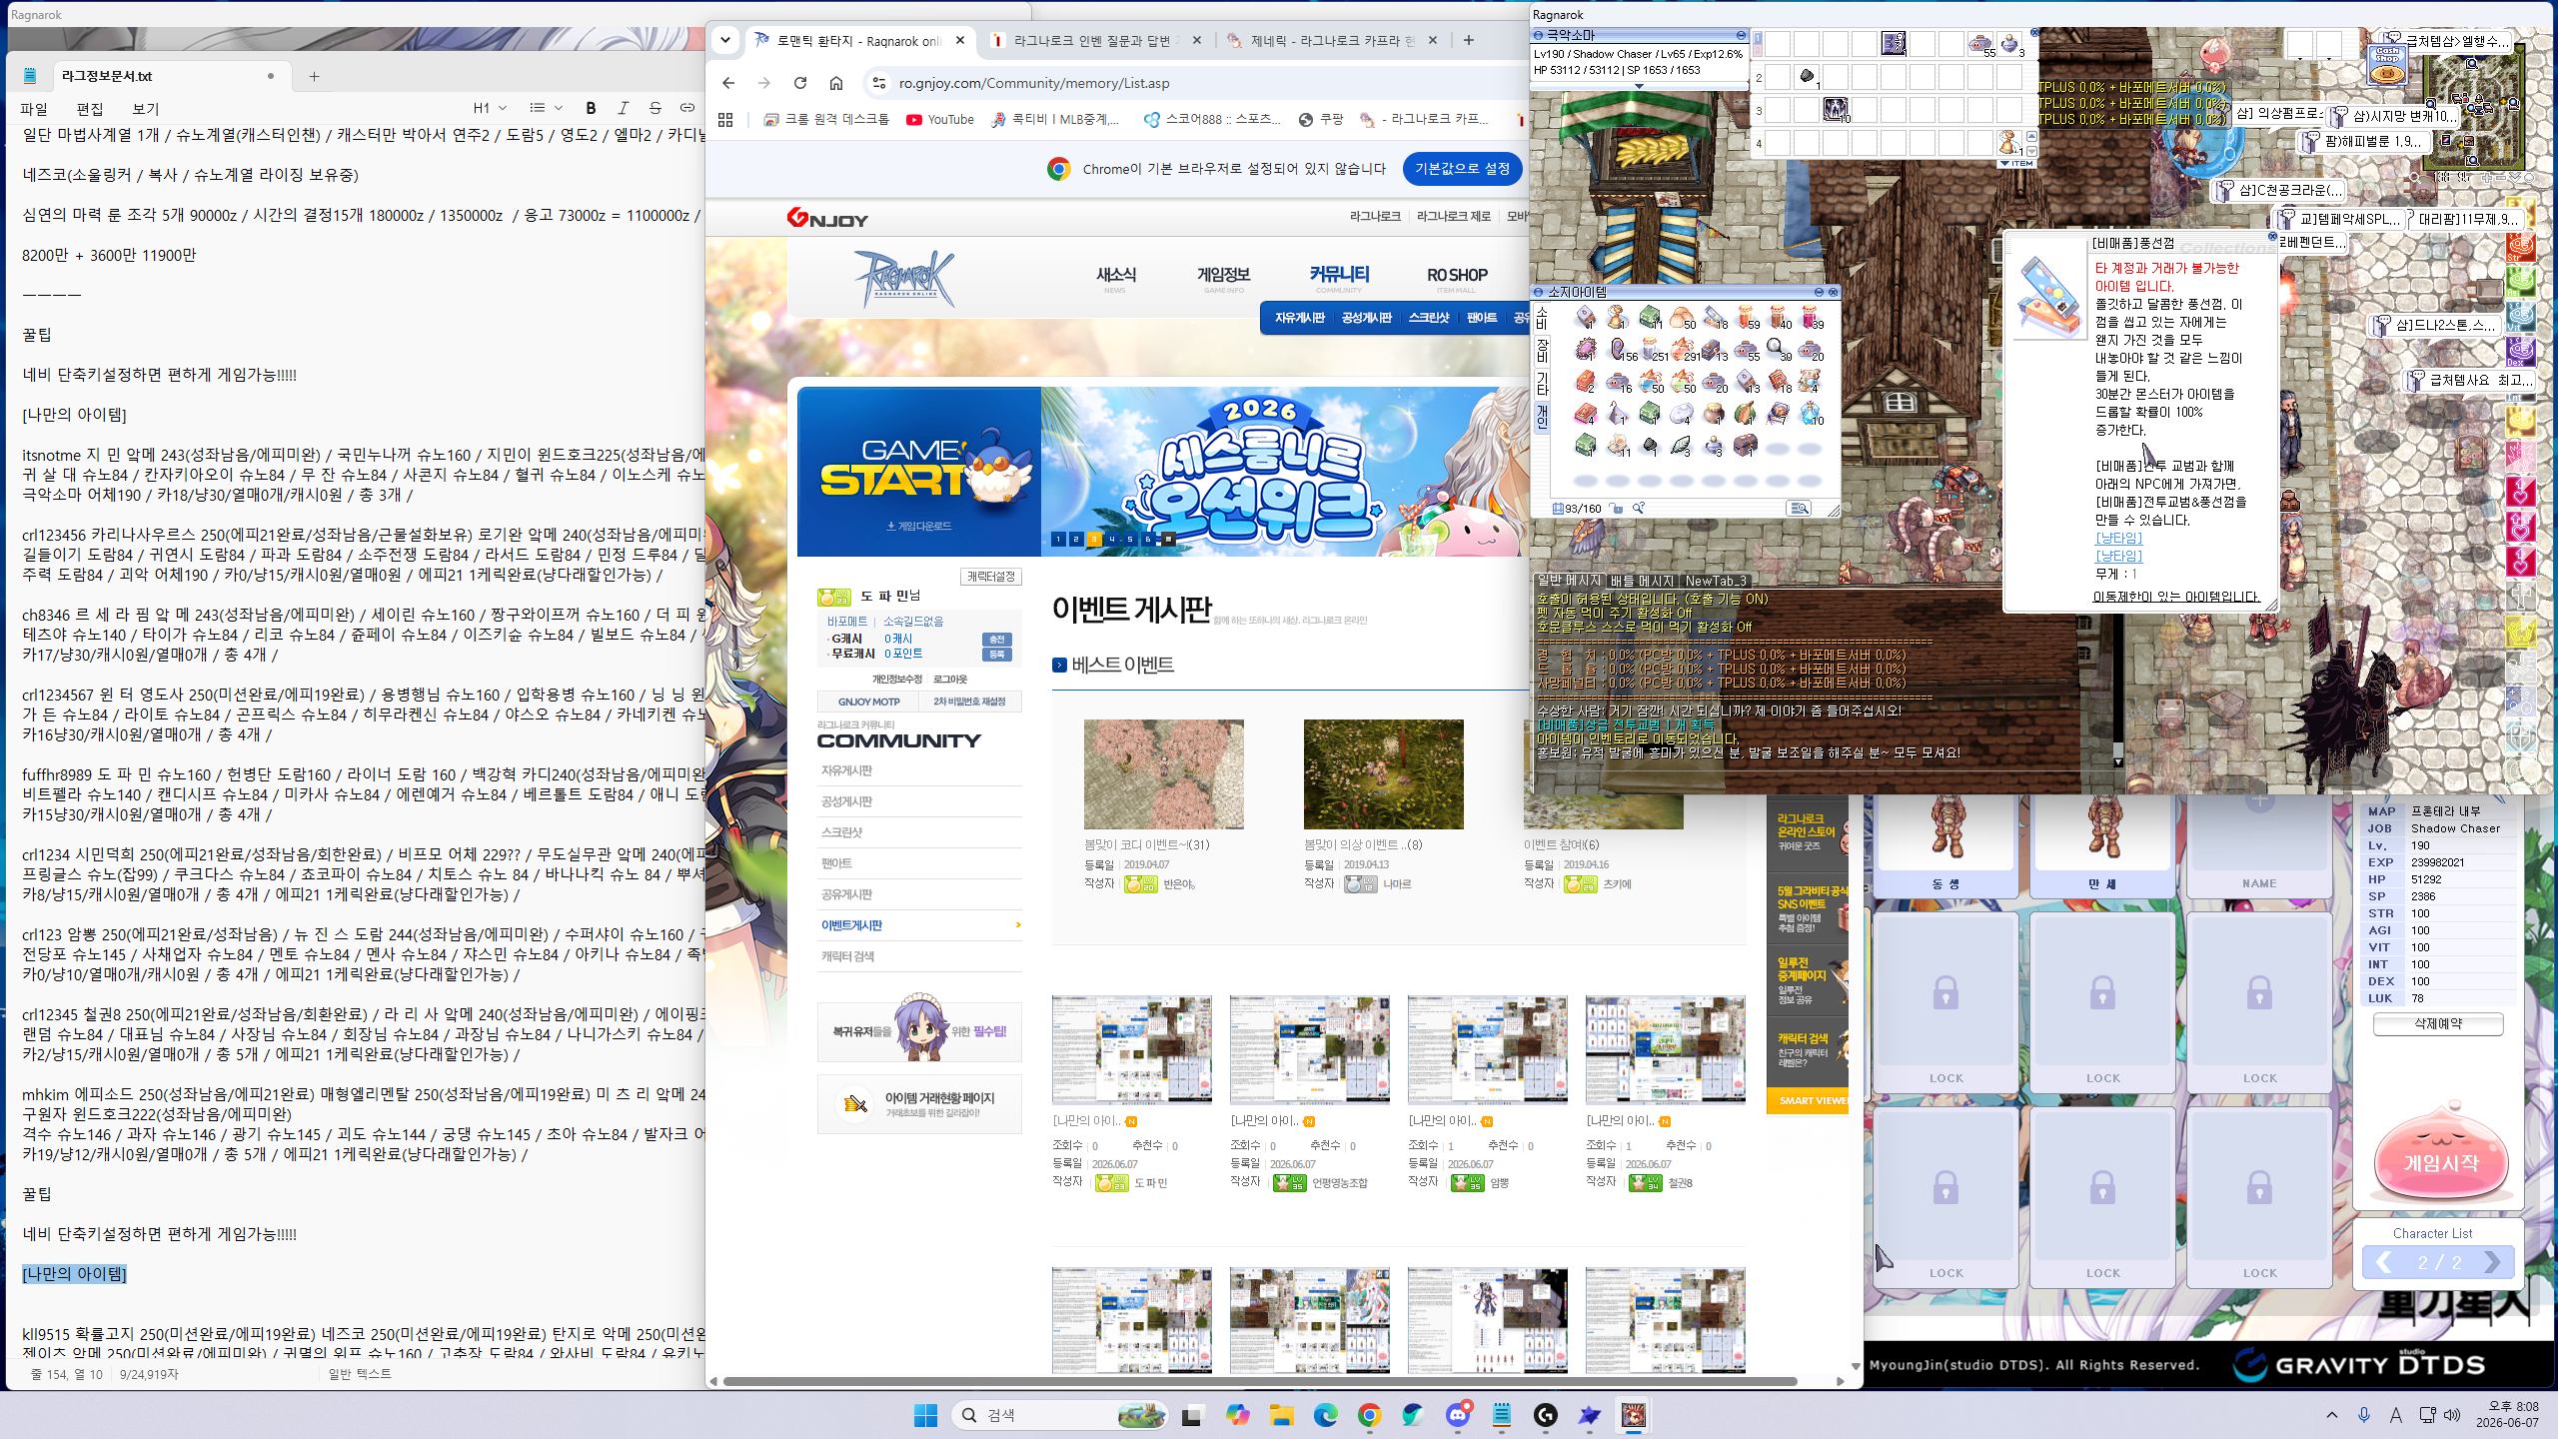
Task: Activate the skill icon in hotkey row 1
Action: pos(1894,43)
